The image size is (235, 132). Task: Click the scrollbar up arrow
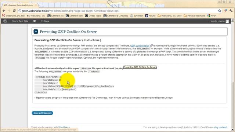pos(232,20)
